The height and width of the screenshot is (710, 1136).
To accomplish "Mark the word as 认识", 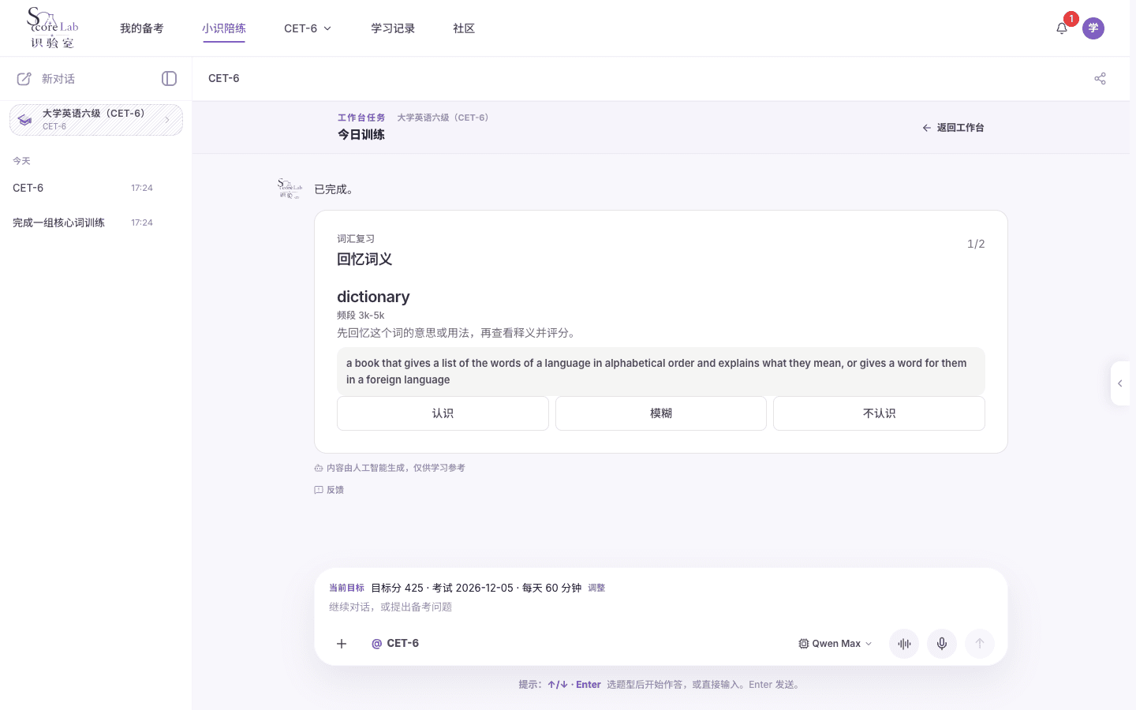I will pos(443,413).
